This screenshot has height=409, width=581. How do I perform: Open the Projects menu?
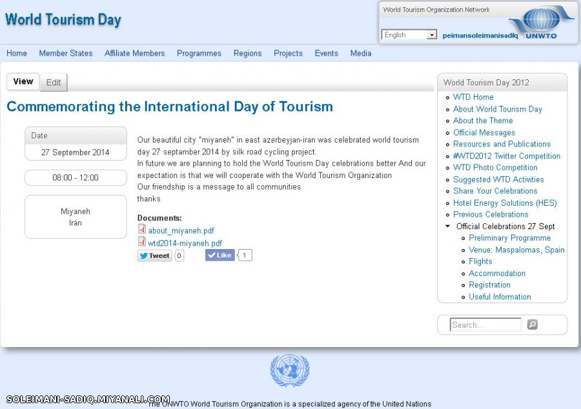coord(289,54)
